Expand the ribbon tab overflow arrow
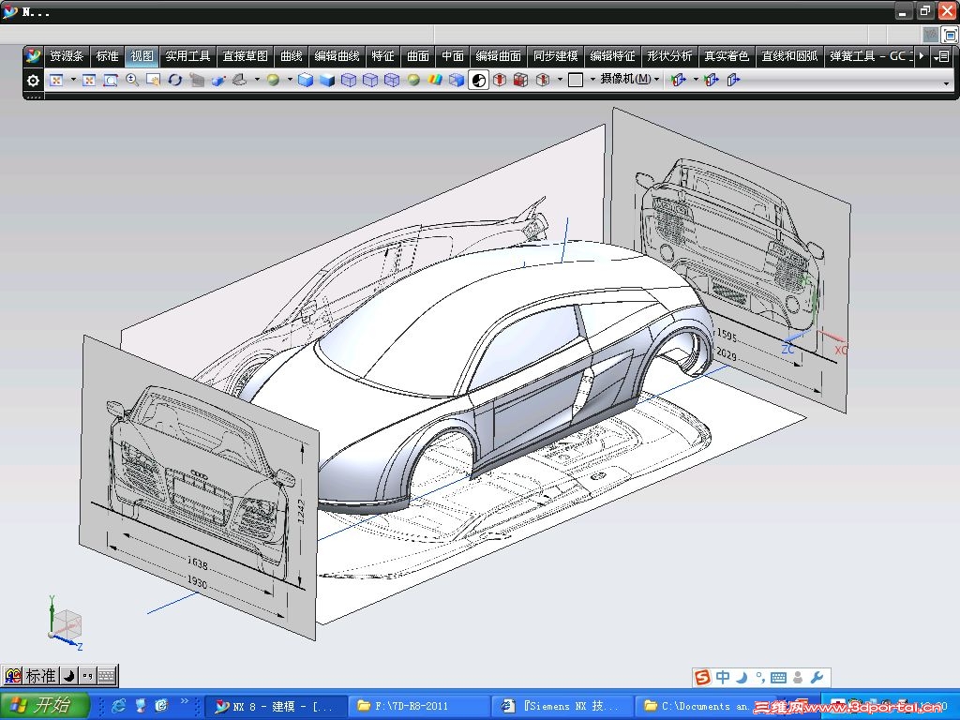The height and width of the screenshot is (720, 960). pos(922,56)
